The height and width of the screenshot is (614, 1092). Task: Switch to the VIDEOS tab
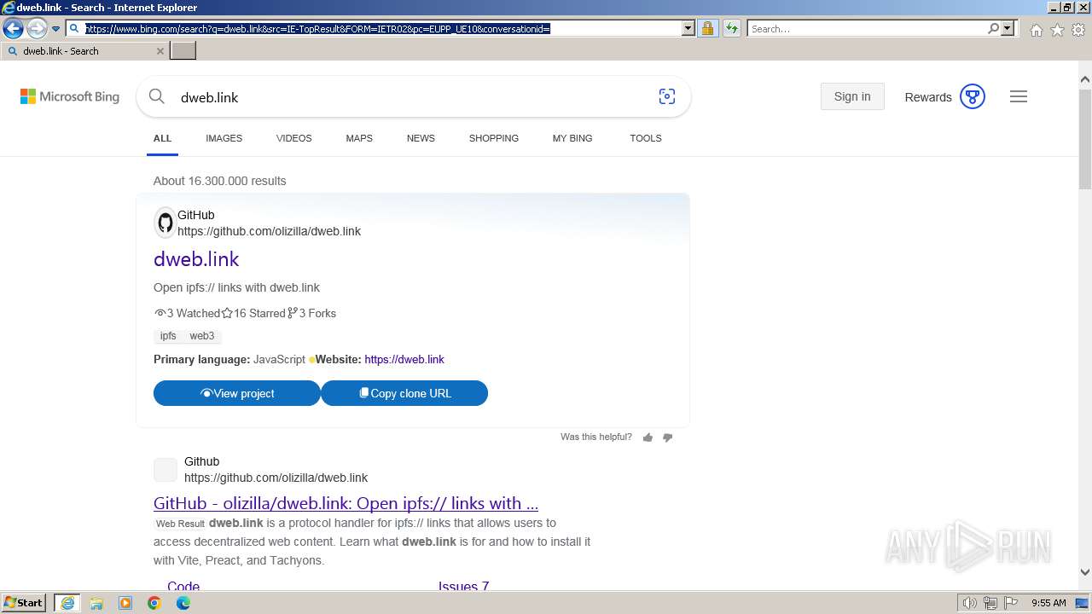293,138
